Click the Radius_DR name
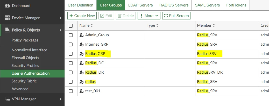This screenshot has height=106, width=269. point(95,72)
